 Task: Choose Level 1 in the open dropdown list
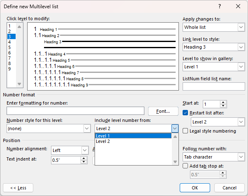pos(133,136)
